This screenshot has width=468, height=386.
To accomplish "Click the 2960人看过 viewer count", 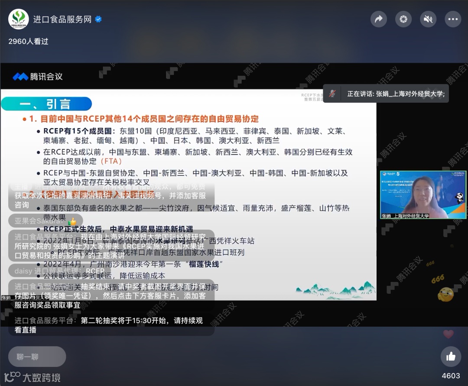I will coord(28,42).
